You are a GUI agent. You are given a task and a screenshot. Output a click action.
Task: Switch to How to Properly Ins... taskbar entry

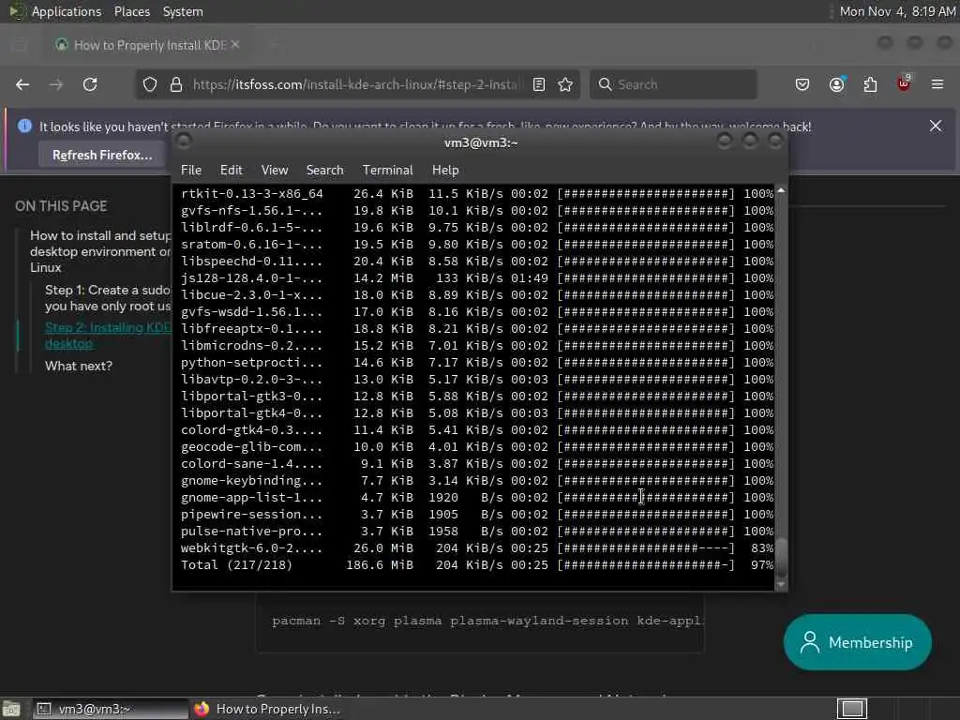[x=267, y=709]
